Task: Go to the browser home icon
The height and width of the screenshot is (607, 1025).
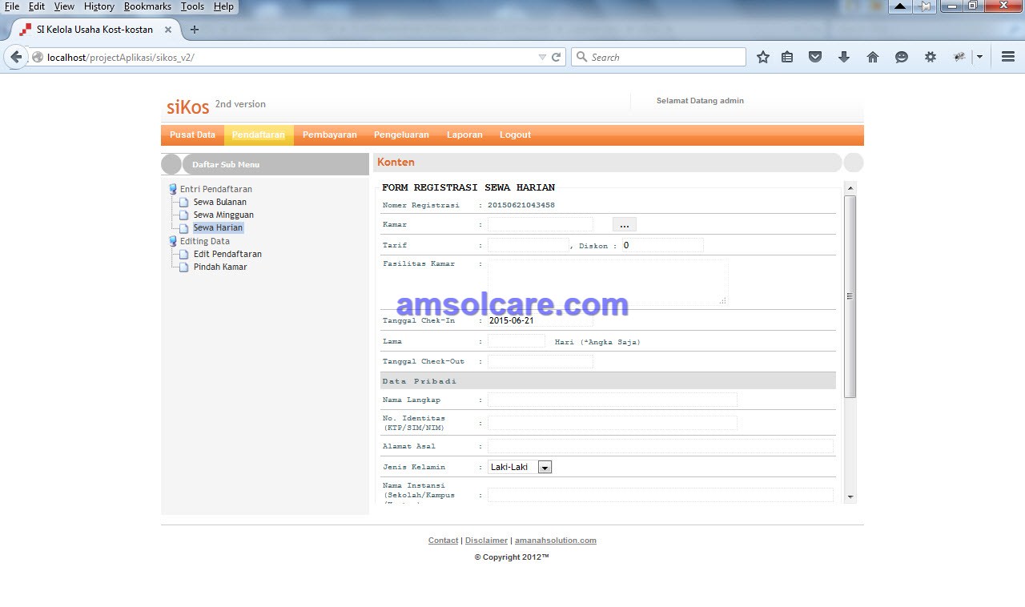Action: pos(873,57)
